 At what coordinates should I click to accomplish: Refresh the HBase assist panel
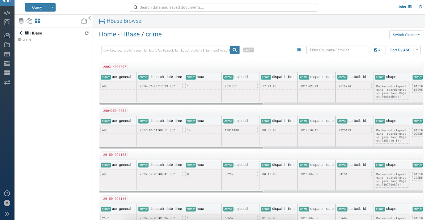87,33
